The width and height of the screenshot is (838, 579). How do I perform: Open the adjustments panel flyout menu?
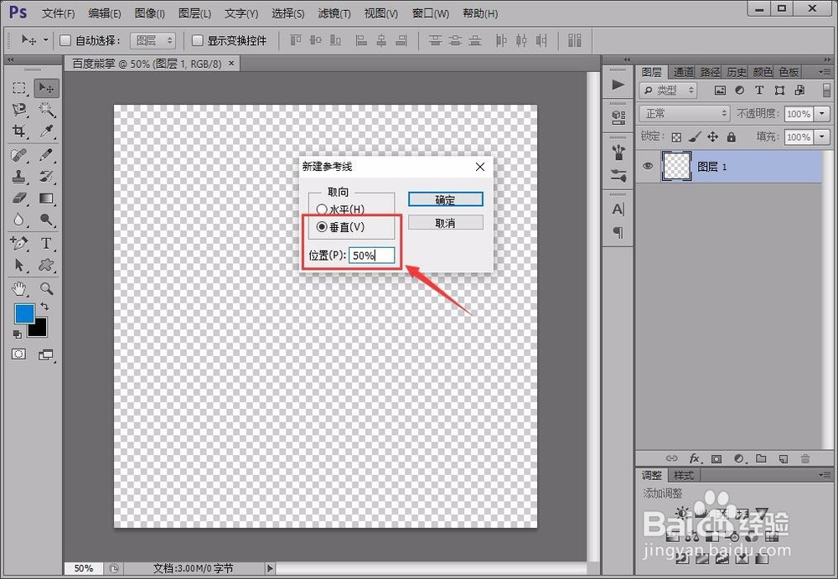tap(825, 475)
